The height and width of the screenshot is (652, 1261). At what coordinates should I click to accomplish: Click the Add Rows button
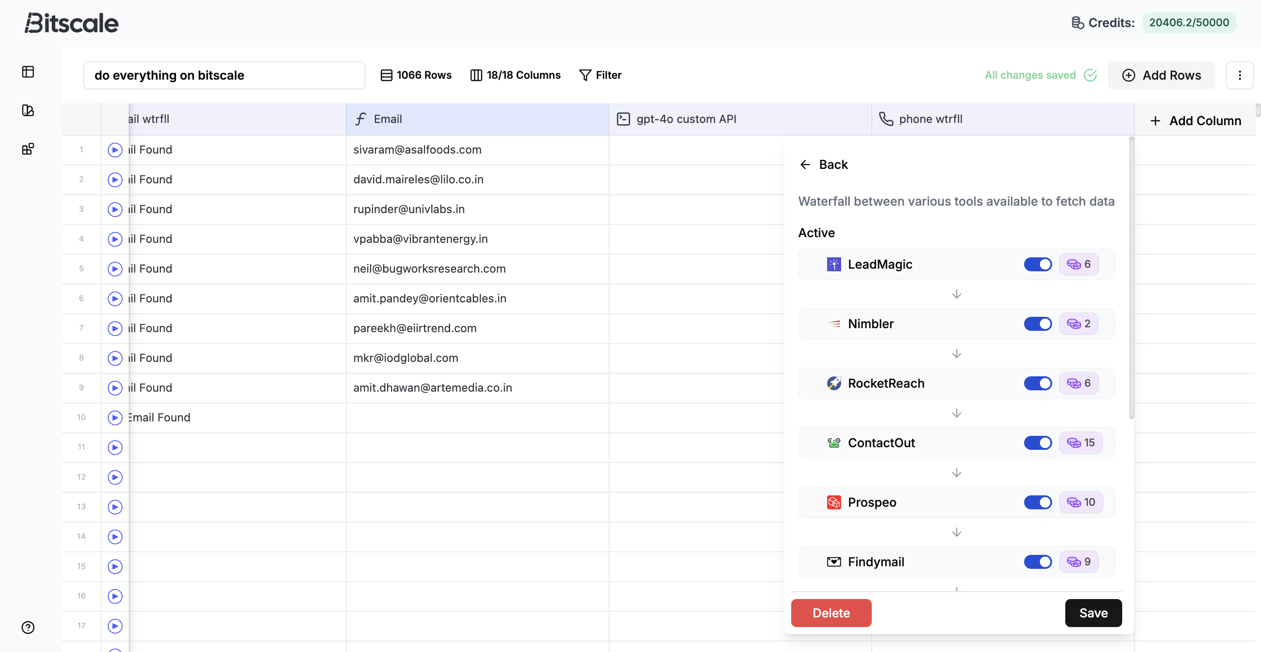[x=1161, y=75]
